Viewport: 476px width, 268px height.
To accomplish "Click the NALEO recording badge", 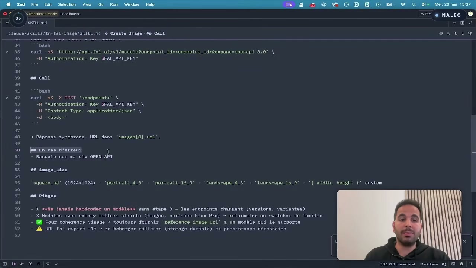I will [448, 15].
